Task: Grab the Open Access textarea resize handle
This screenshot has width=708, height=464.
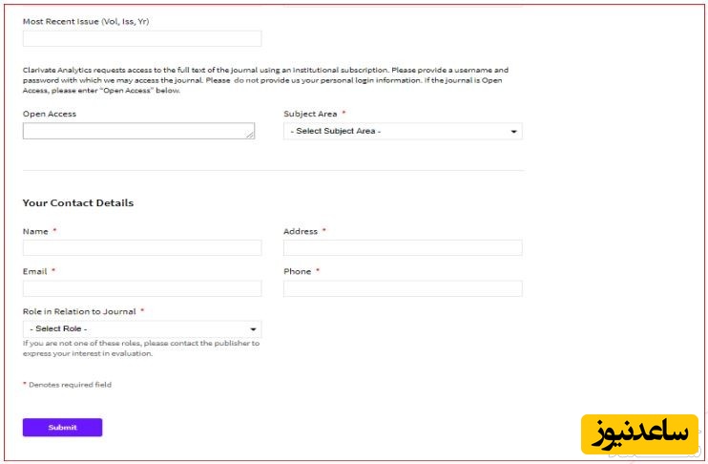Action: click(251, 136)
